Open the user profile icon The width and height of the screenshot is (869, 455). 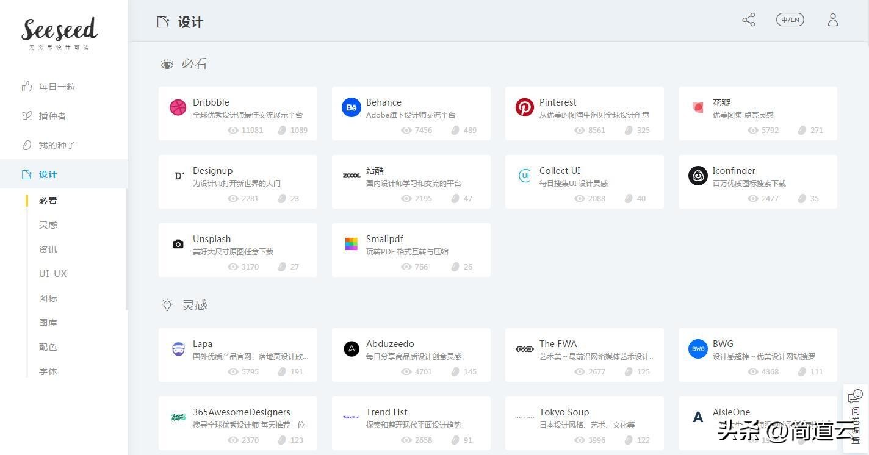tap(832, 20)
